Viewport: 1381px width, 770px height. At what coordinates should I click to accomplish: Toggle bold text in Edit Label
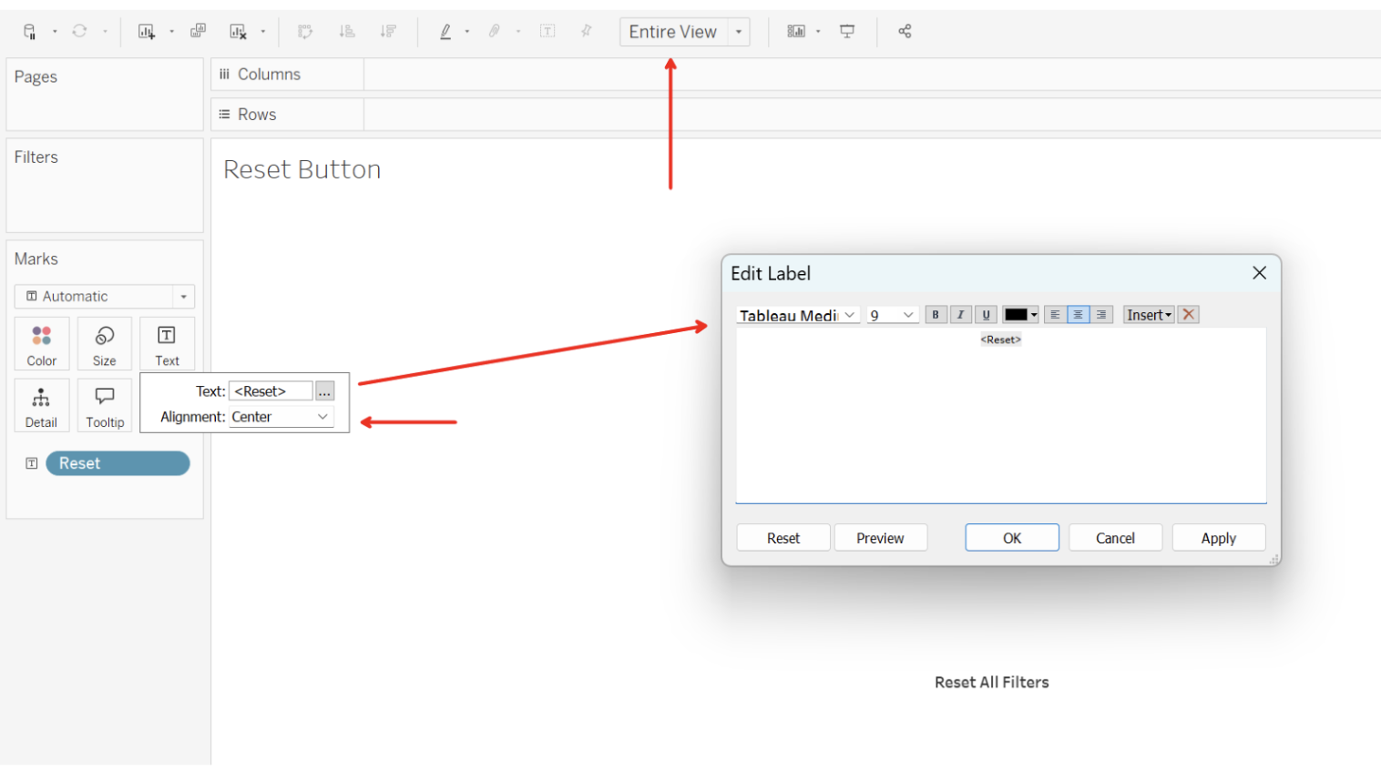pos(936,314)
